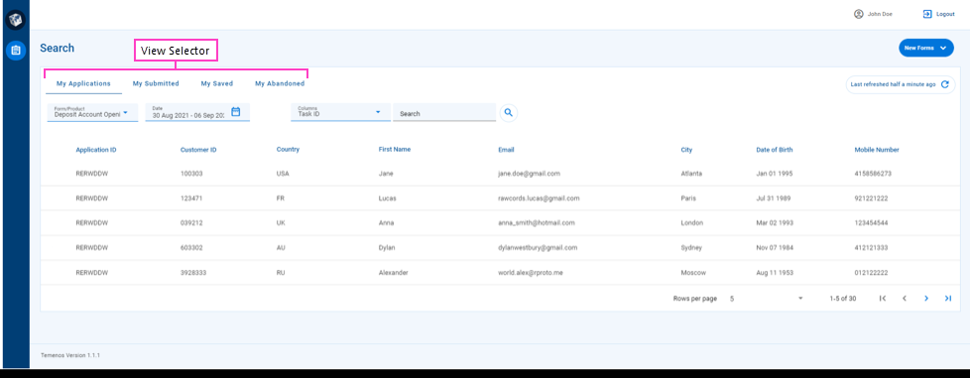Open the date range calendar icon
The image size is (970, 378).
click(236, 112)
